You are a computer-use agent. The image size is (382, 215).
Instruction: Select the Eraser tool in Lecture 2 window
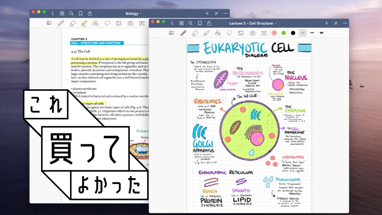195,33
